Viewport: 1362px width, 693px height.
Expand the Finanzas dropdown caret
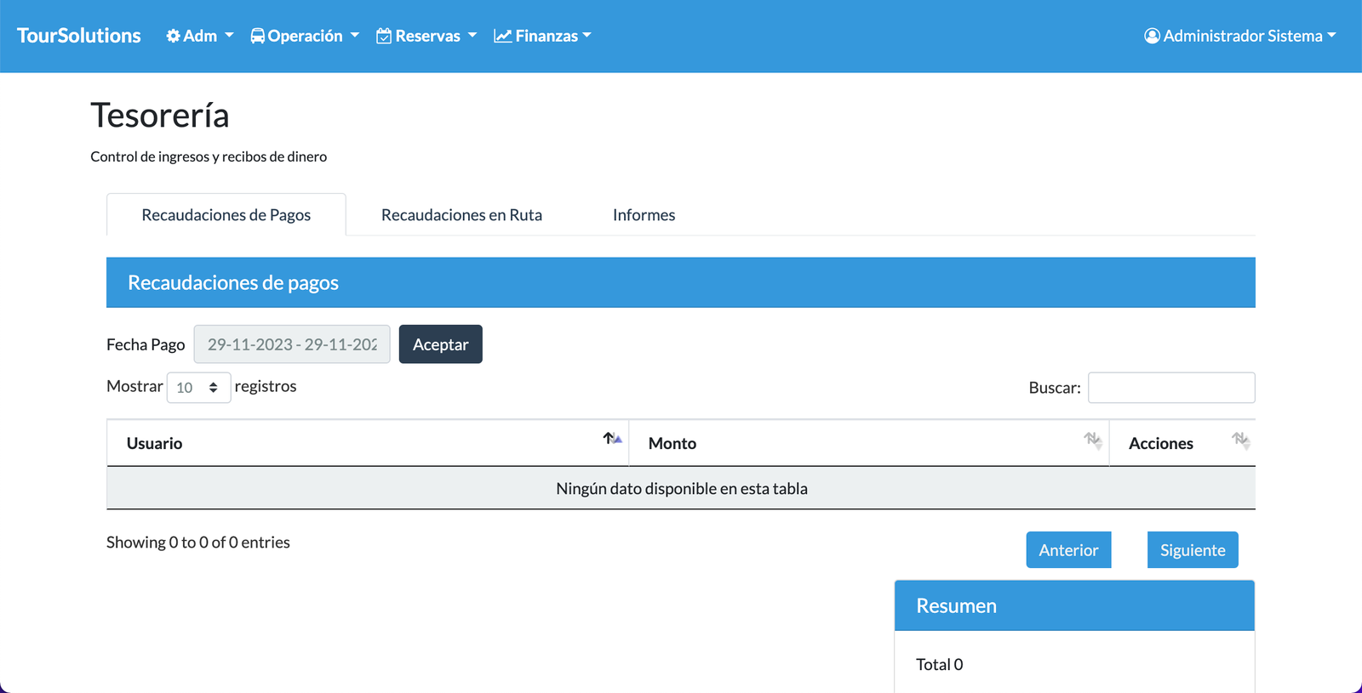pyautogui.click(x=587, y=36)
